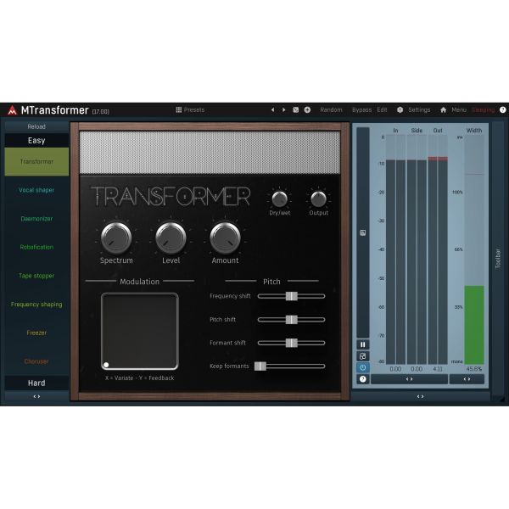Click the meter popup window icon
The height and width of the screenshot is (509, 509).
click(363, 356)
